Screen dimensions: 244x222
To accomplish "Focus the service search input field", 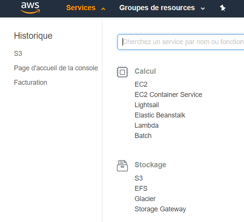I will click(182, 42).
